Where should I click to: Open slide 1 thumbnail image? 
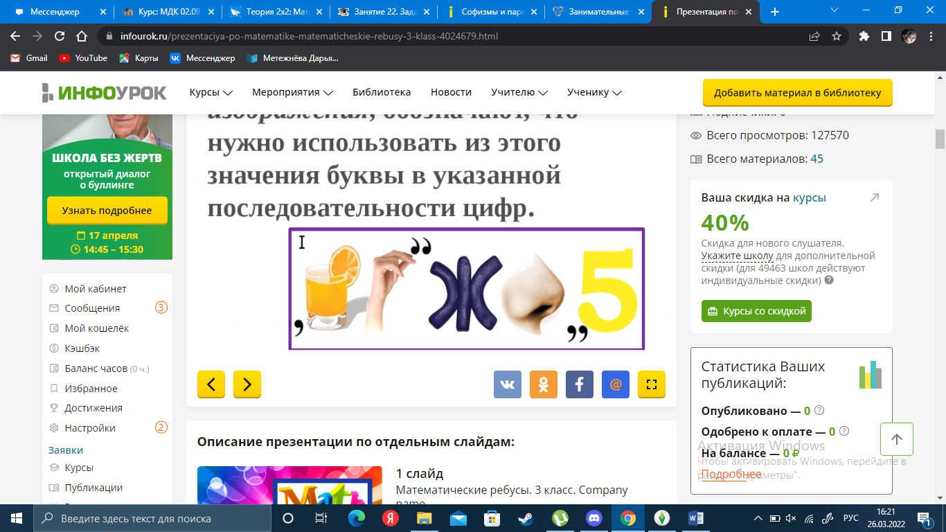289,485
